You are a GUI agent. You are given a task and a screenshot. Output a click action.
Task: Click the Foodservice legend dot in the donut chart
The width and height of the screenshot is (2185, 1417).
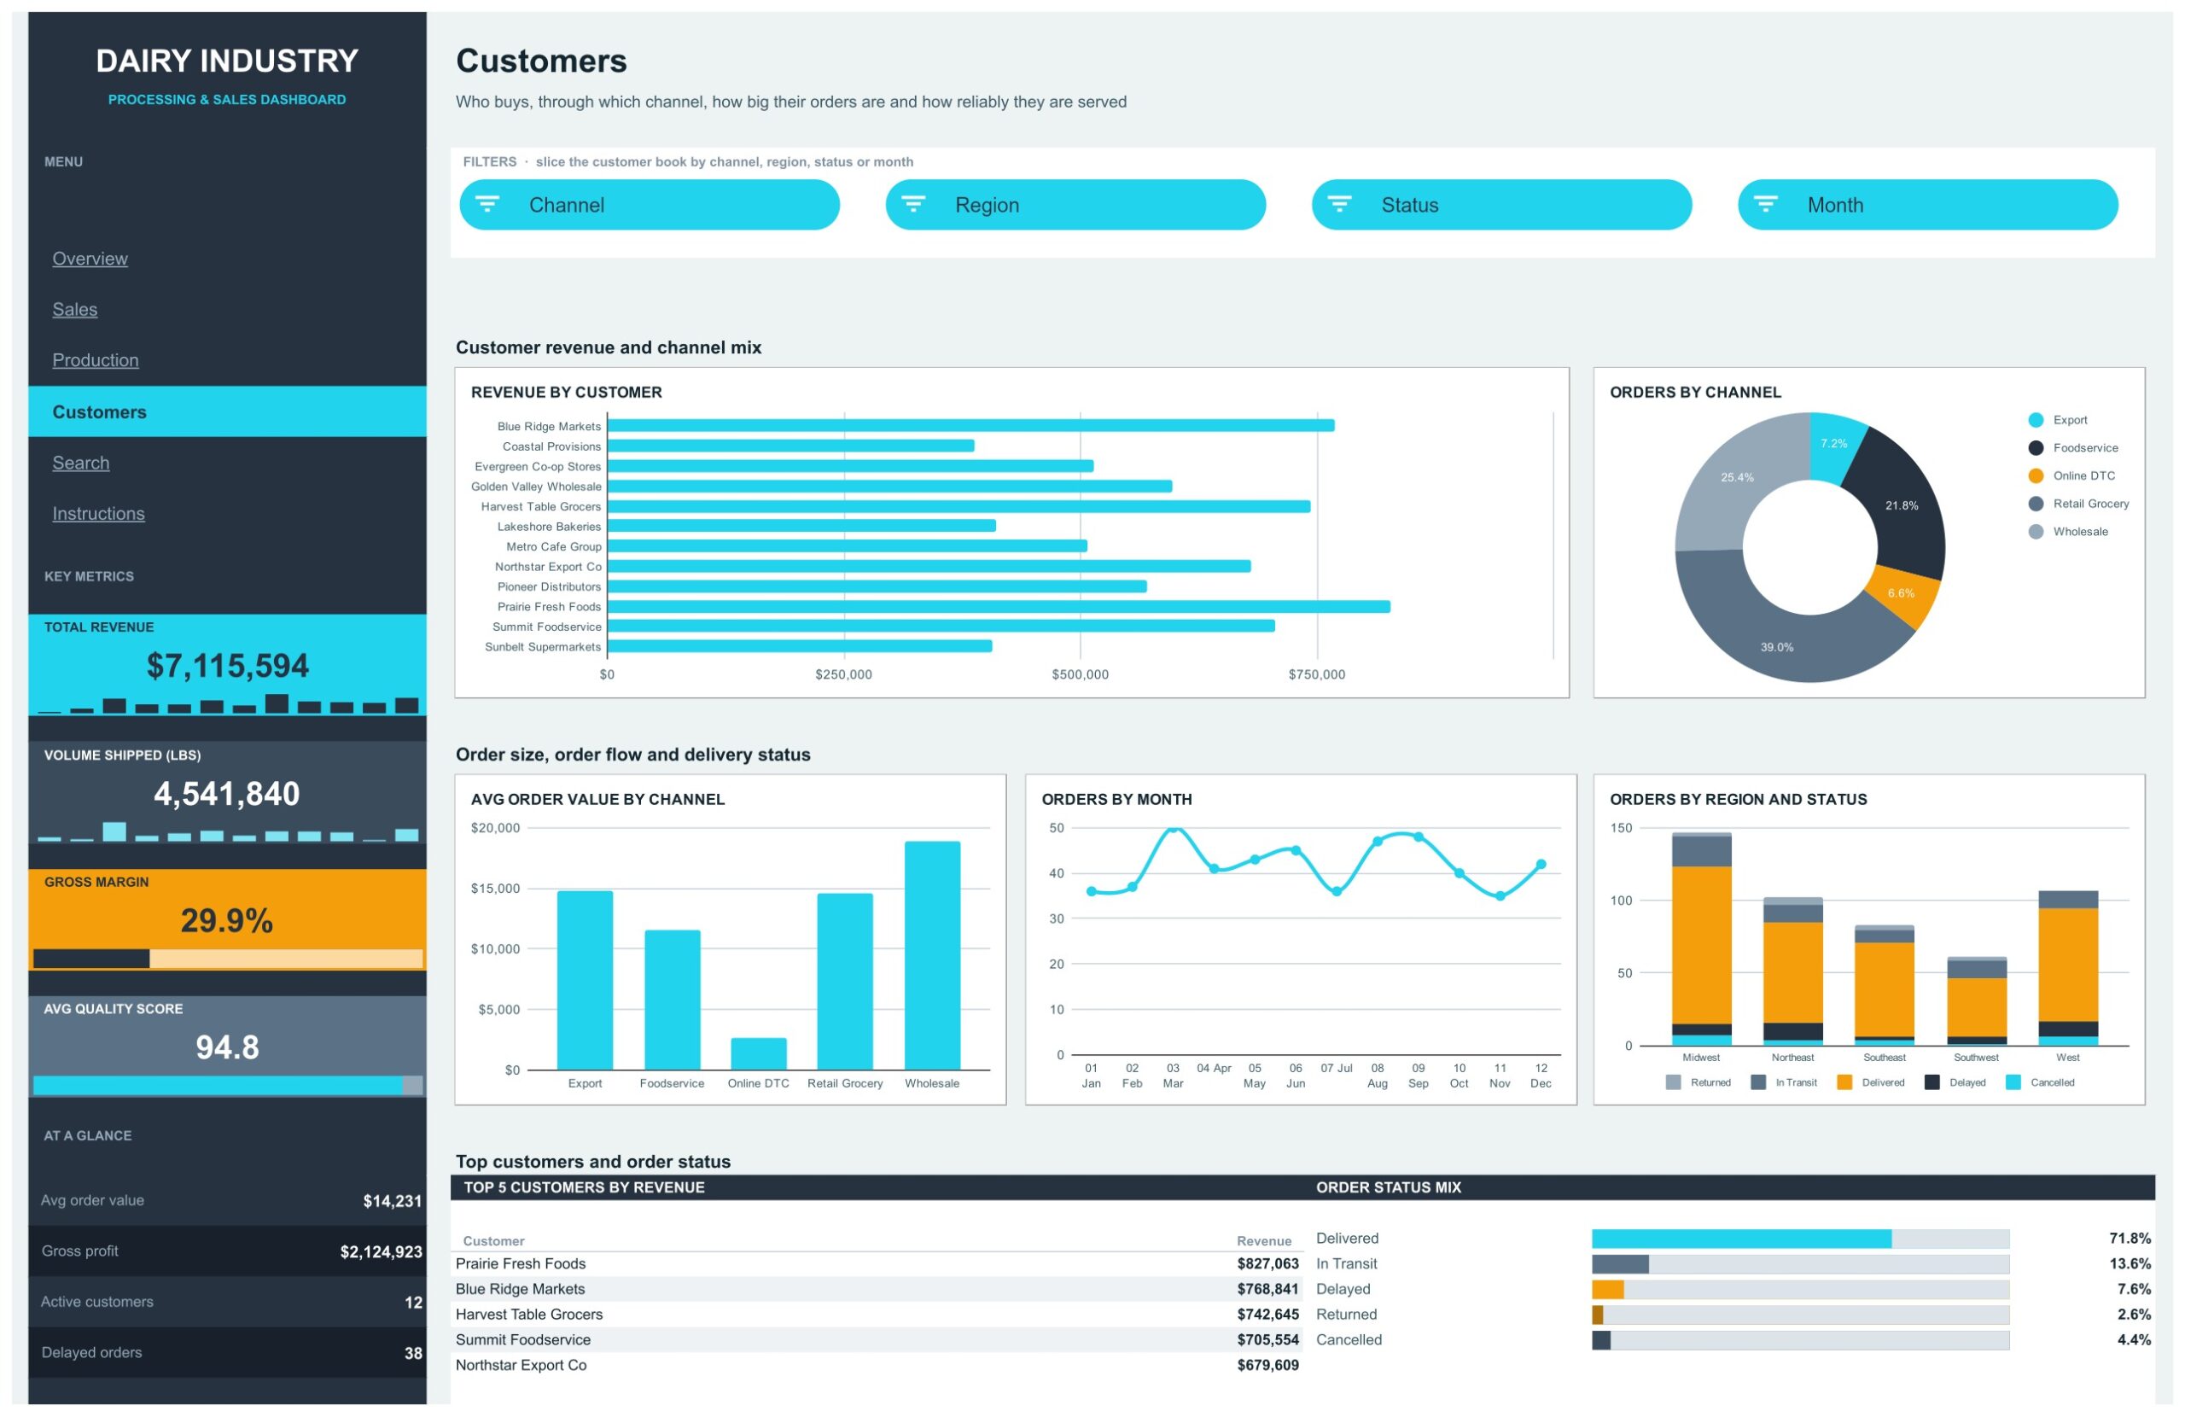2036,448
